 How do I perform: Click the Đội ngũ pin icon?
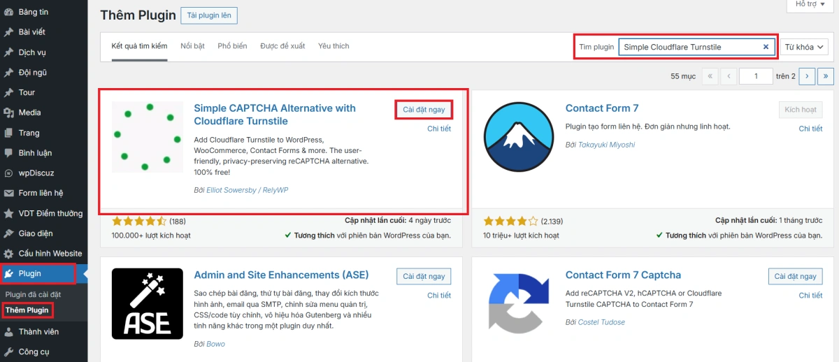click(8, 73)
